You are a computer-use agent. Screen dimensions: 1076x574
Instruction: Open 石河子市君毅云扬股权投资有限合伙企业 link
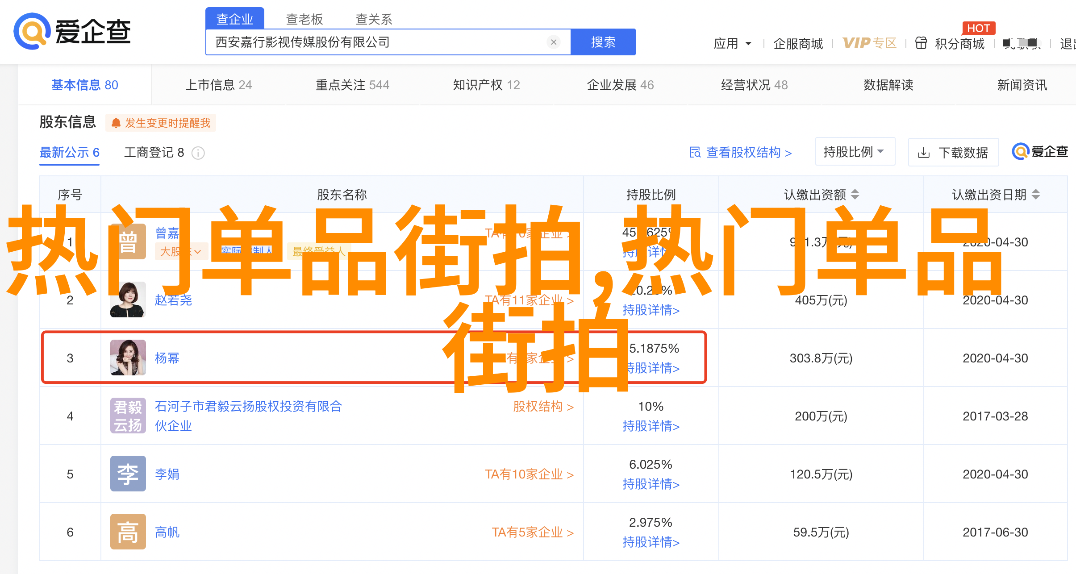click(249, 416)
